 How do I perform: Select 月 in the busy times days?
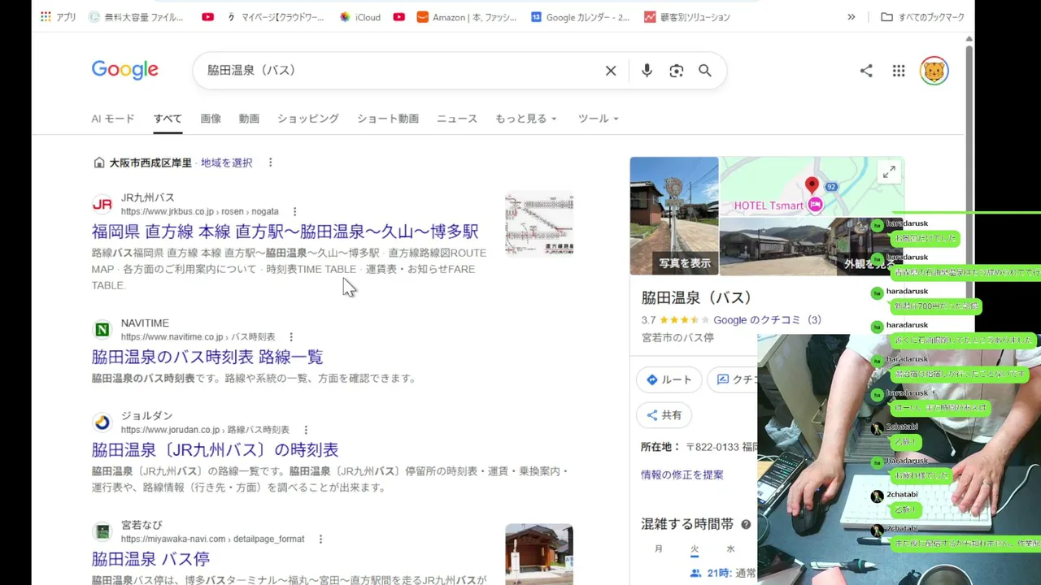click(659, 549)
